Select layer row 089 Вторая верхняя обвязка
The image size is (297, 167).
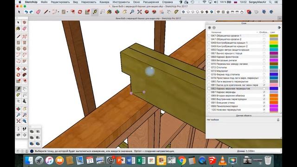(243, 96)
